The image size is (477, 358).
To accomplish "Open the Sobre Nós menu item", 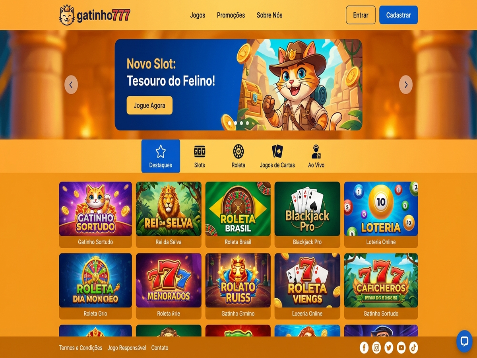I will point(270,15).
